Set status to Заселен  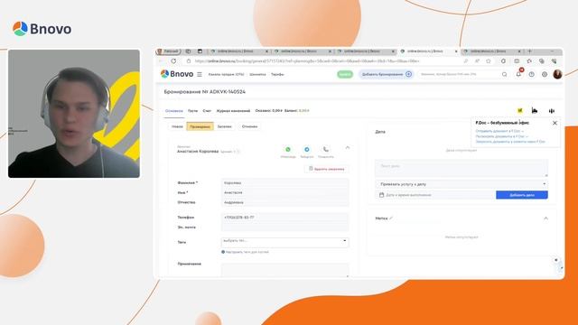click(225, 126)
